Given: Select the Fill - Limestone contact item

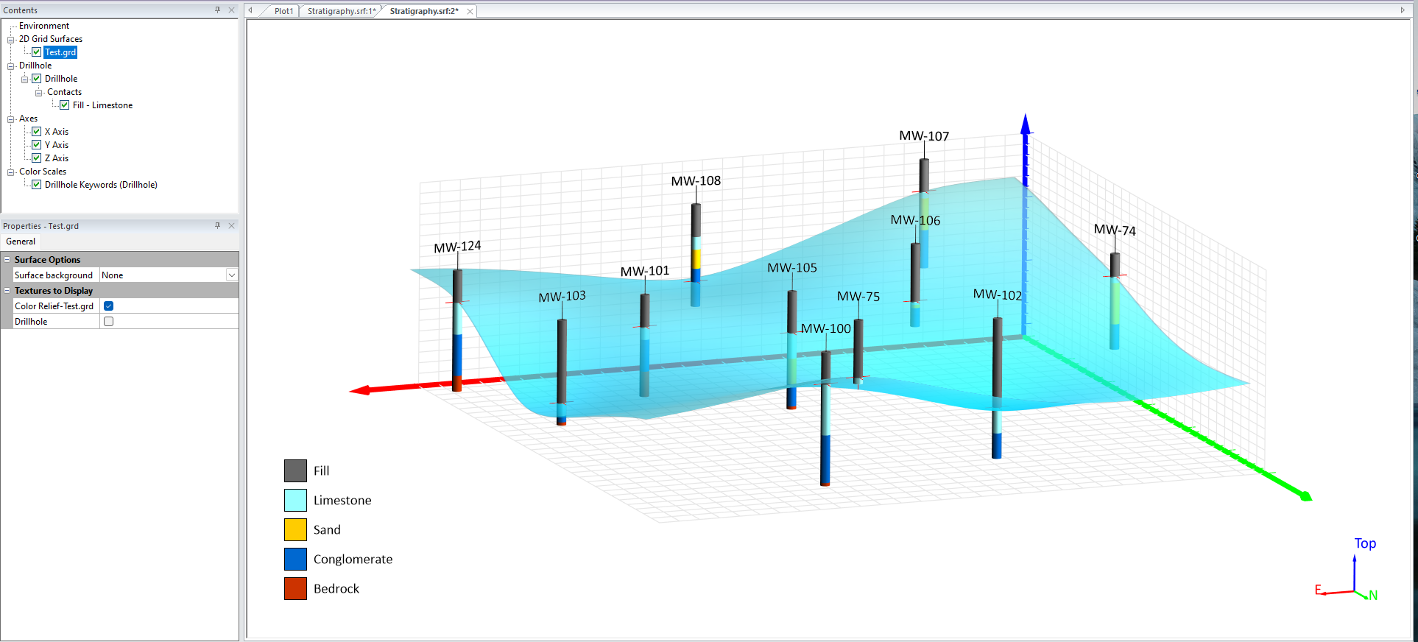Looking at the screenshot, I should click(102, 105).
